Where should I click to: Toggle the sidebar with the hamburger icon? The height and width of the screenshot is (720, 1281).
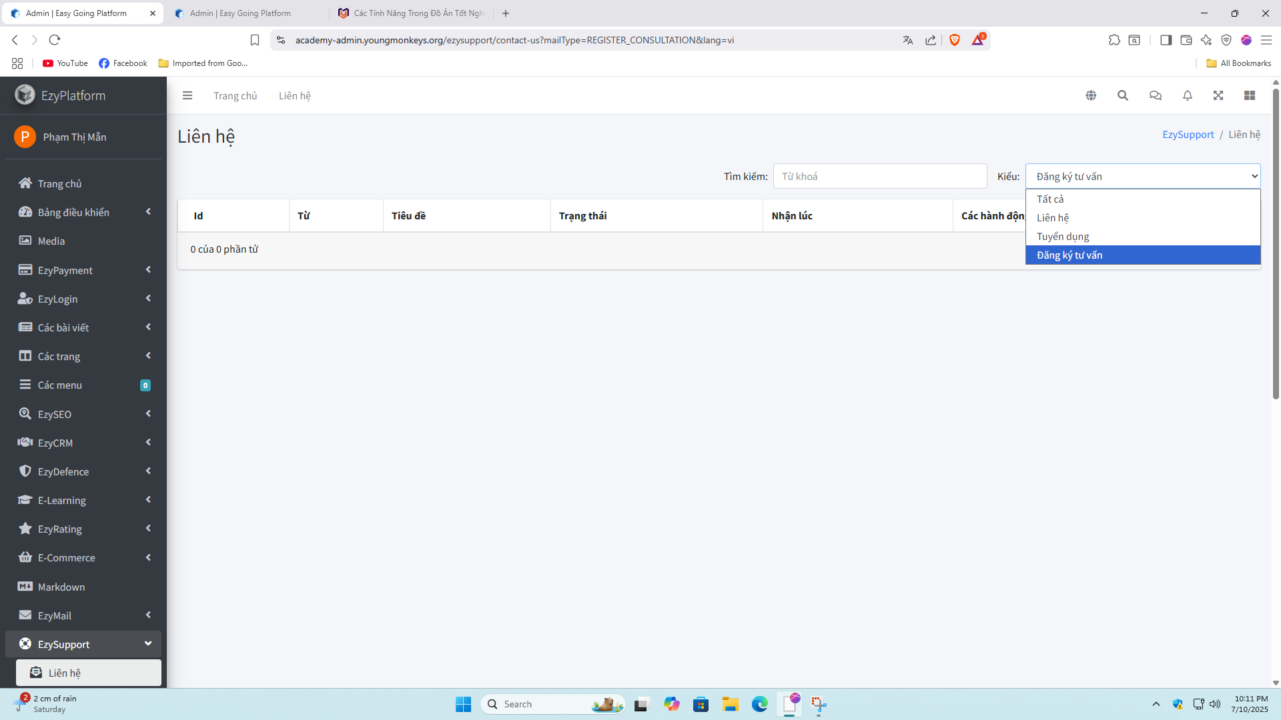click(187, 95)
